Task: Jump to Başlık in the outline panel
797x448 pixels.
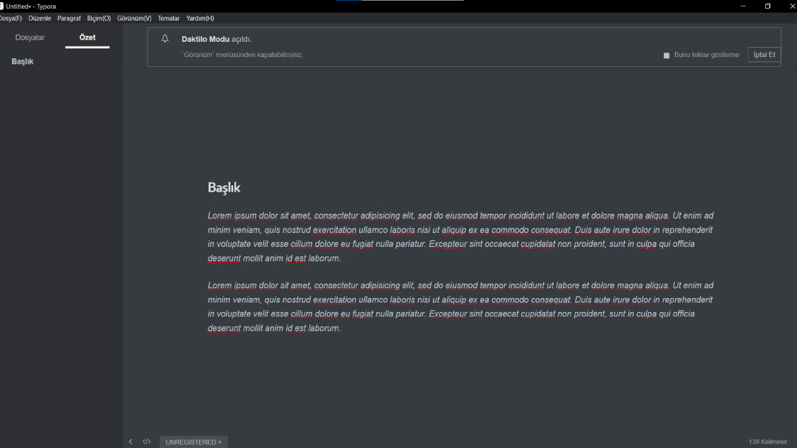Action: tap(23, 62)
